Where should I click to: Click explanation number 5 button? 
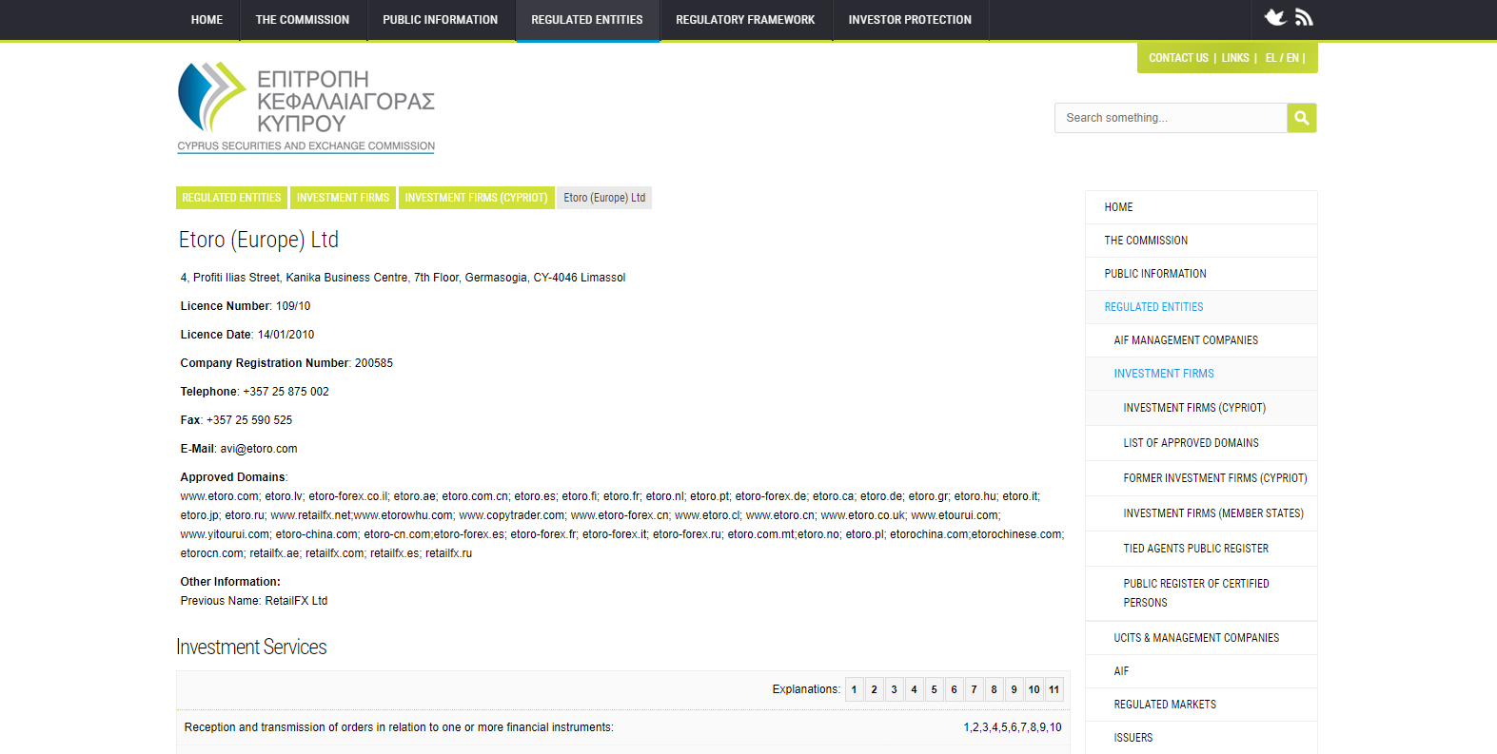[x=935, y=689]
